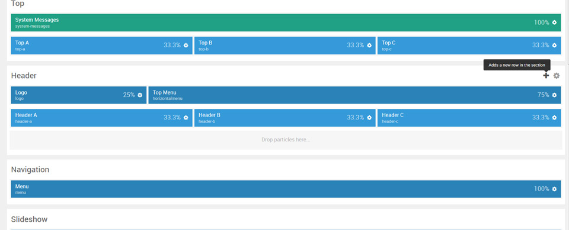Image resolution: width=569 pixels, height=230 pixels.
Task: Click the 'horizontalmenu' subtitle text
Action: (167, 99)
